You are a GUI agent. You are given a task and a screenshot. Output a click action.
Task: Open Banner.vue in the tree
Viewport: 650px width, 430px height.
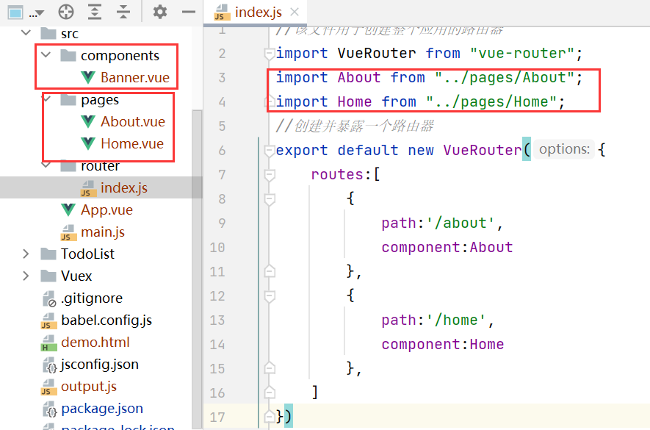click(x=134, y=77)
